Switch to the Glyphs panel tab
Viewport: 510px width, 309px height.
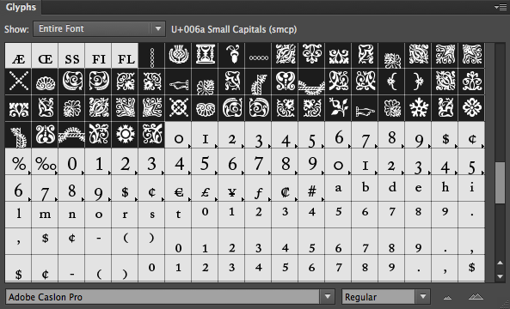(21, 7)
